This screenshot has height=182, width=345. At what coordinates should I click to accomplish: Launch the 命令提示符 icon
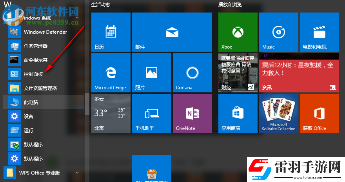(15, 60)
